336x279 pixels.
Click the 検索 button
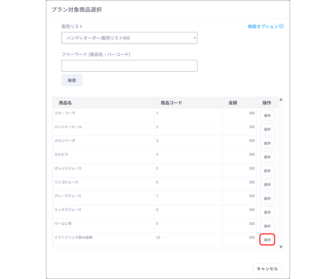pos(72,81)
